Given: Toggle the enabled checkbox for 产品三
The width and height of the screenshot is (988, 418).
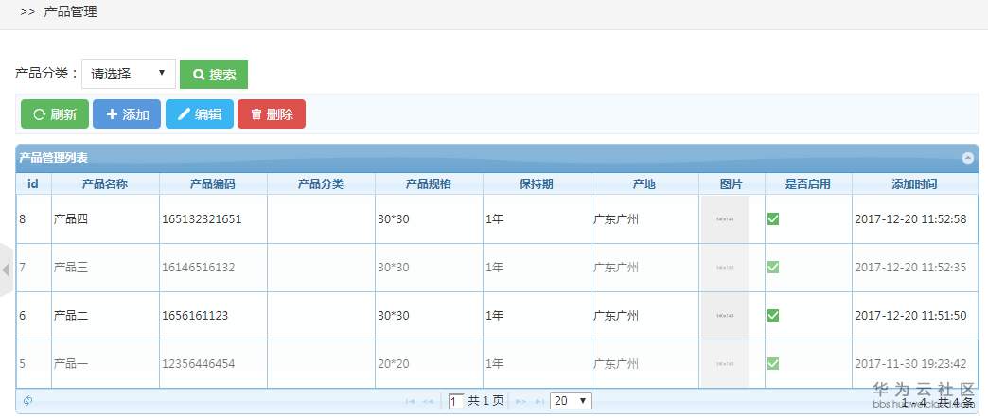Looking at the screenshot, I should click(x=773, y=268).
